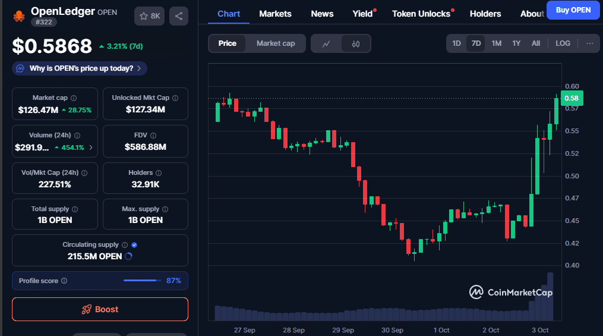
Task: Click the Buy OPEN button
Action: [x=573, y=10]
